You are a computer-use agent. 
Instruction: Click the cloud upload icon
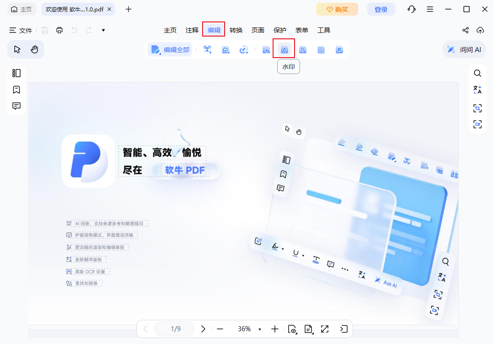[x=480, y=30]
